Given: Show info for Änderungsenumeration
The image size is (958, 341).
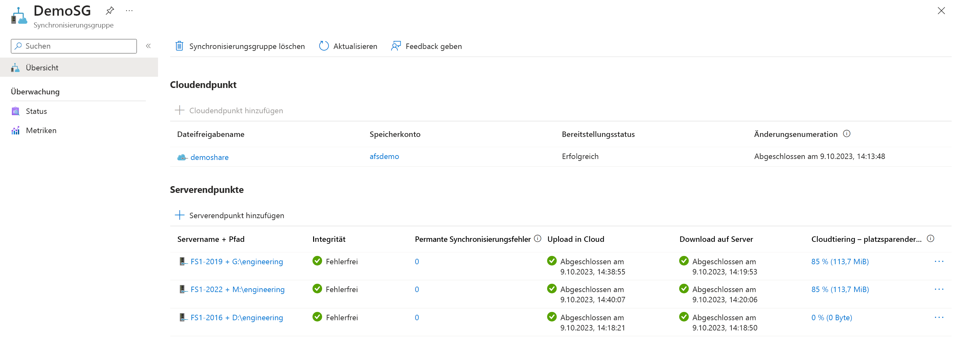Looking at the screenshot, I should [x=847, y=134].
